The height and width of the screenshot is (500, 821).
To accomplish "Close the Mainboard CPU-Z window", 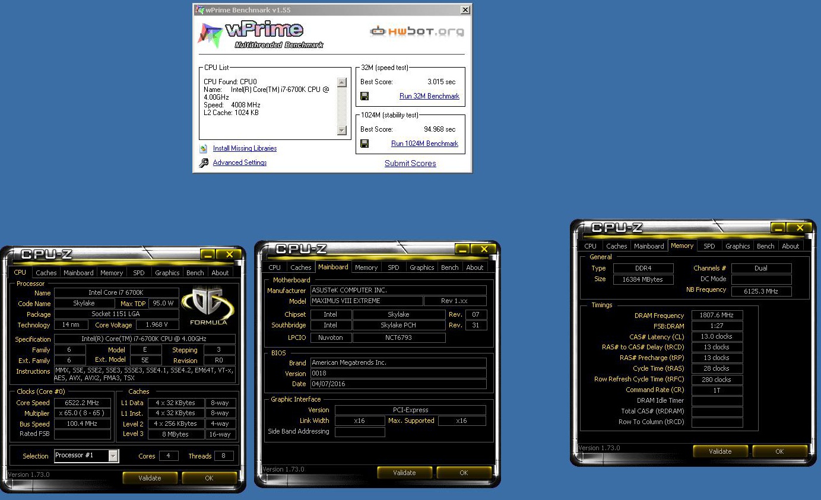I will 484,250.
